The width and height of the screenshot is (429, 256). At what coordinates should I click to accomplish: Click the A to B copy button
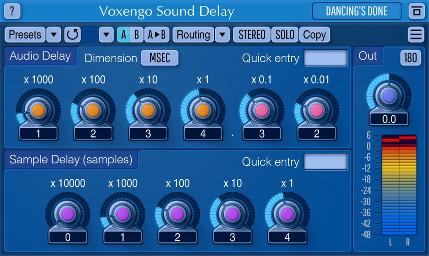point(157,35)
